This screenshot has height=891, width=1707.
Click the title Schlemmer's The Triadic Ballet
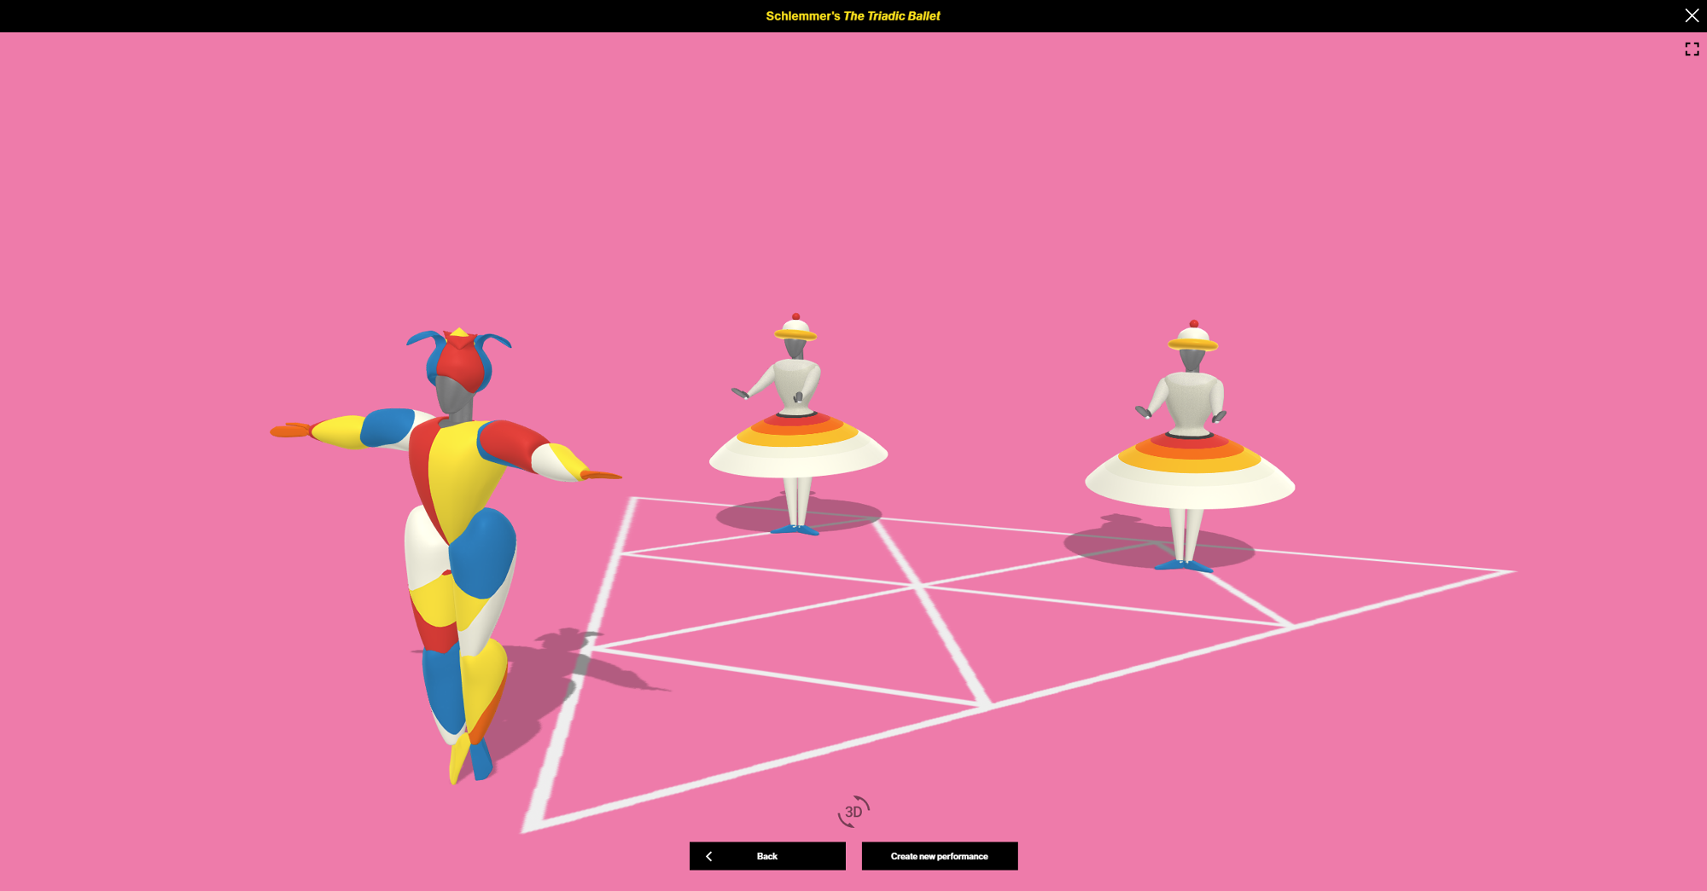(852, 15)
